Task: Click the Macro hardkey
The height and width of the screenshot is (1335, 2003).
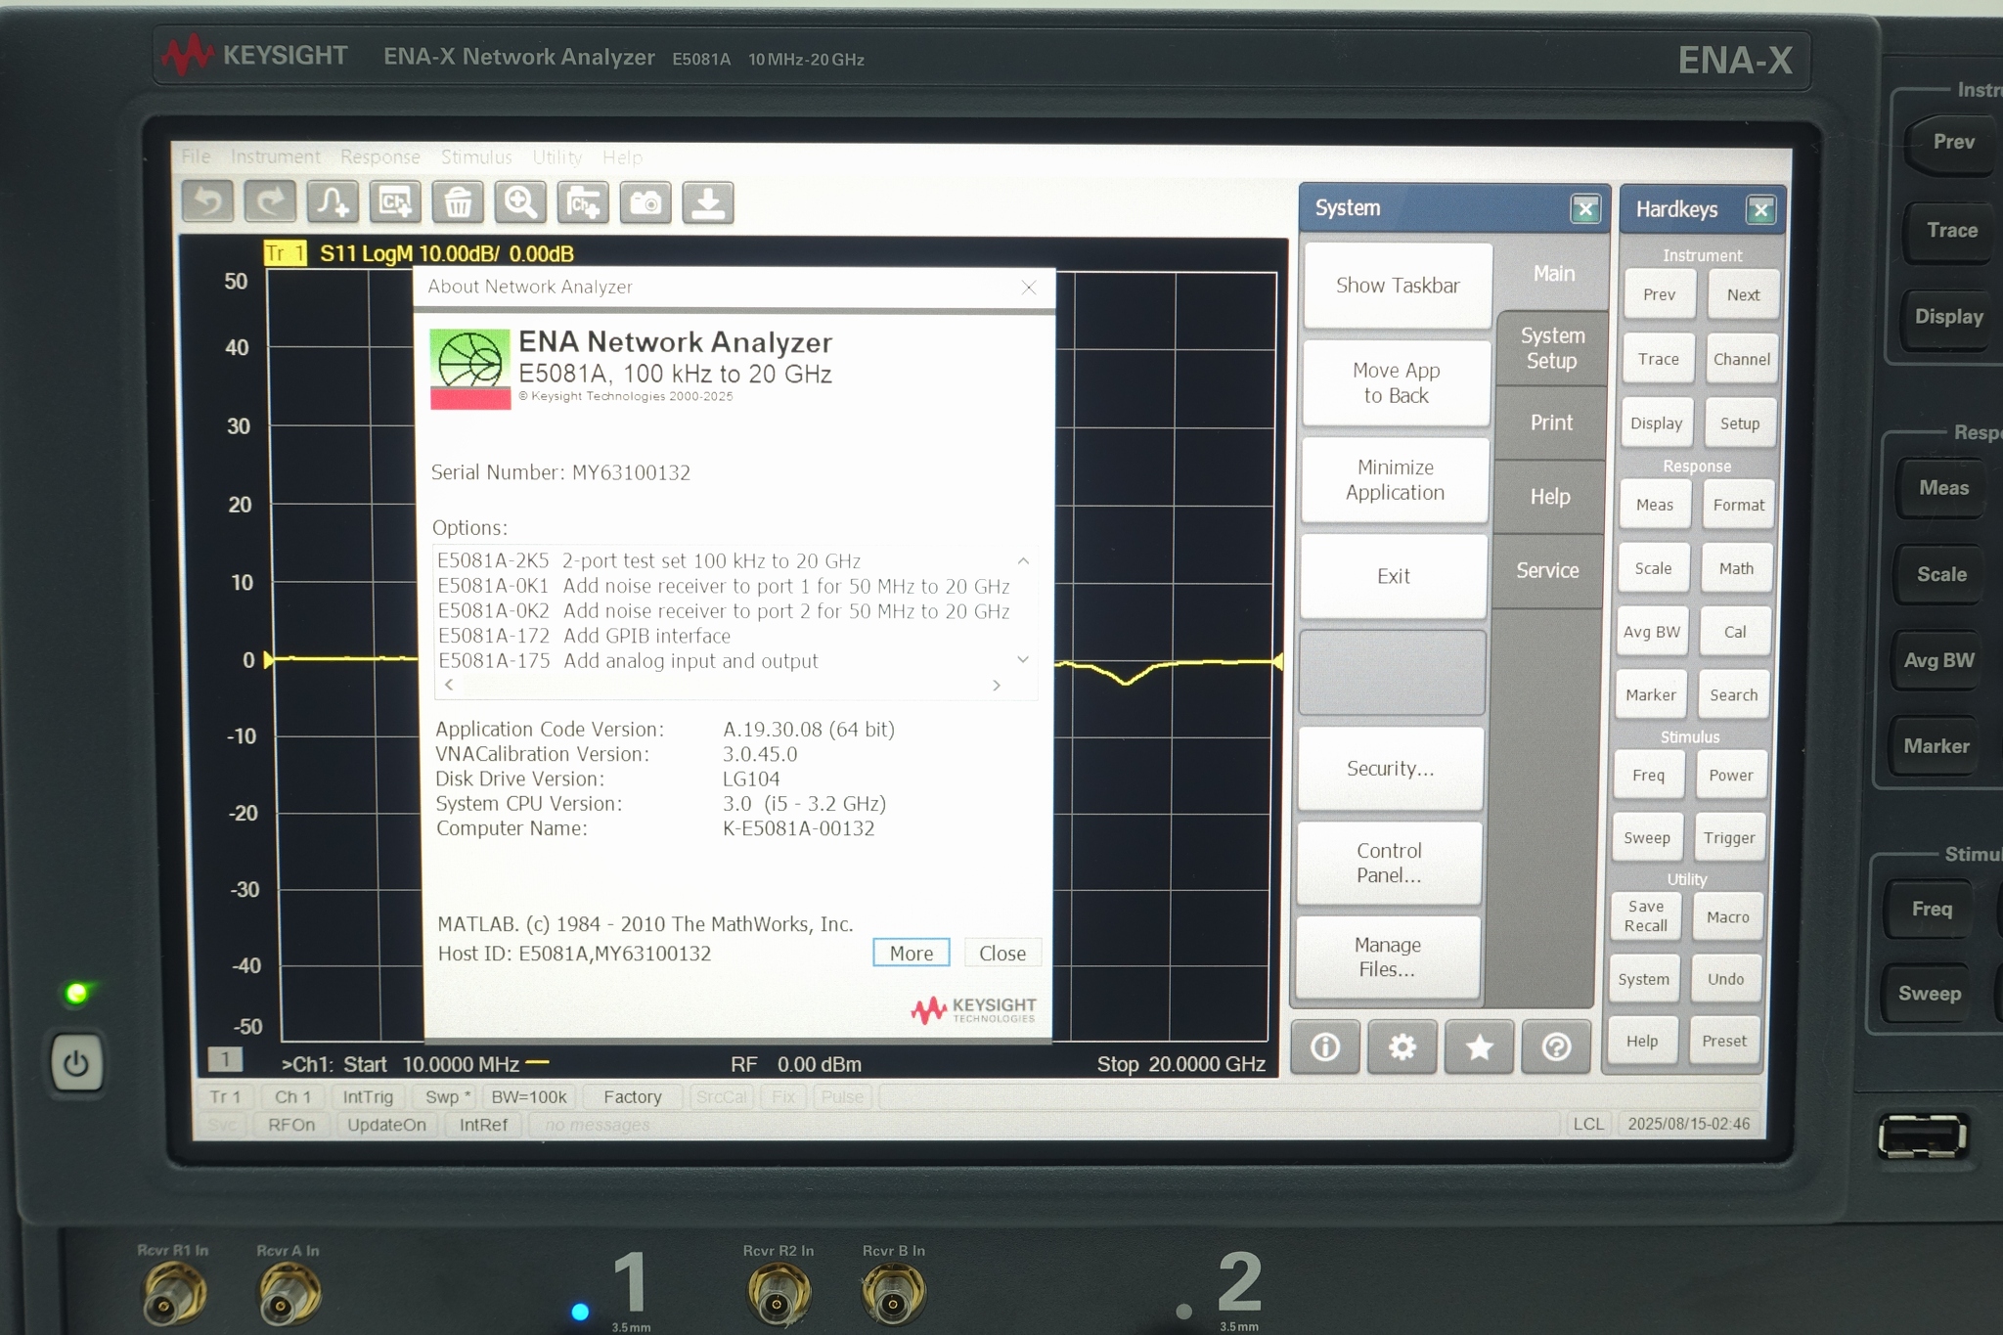Action: [1728, 916]
